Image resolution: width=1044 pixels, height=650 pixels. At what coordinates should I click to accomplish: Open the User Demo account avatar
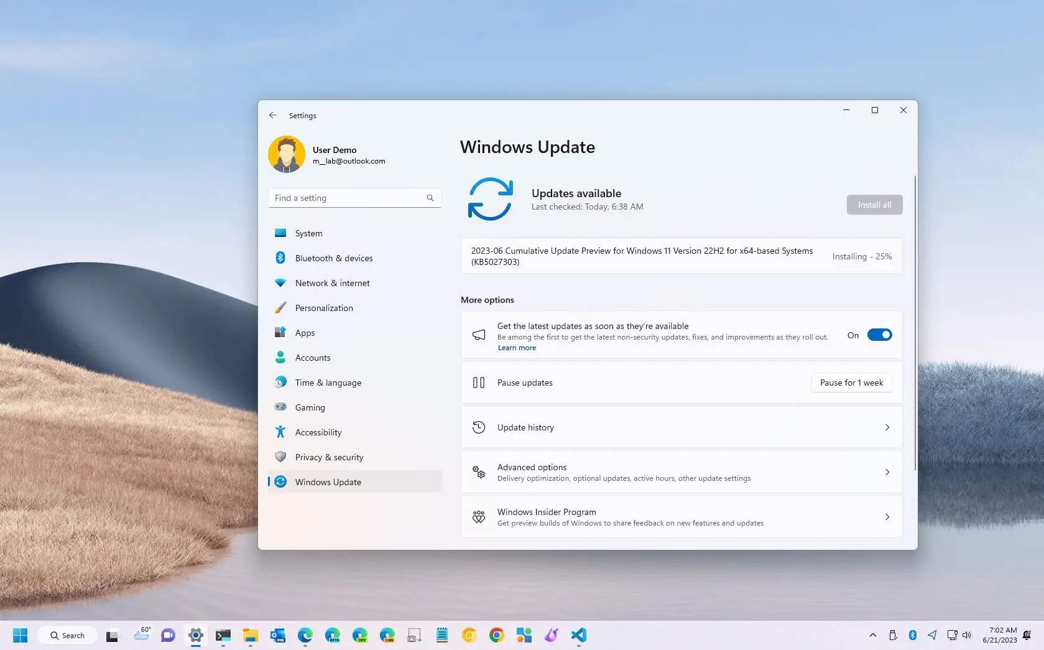[x=287, y=154]
